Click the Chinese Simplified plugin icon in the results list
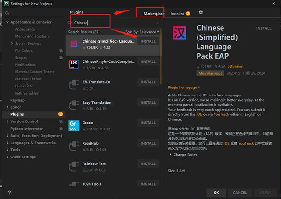 pos(74,43)
